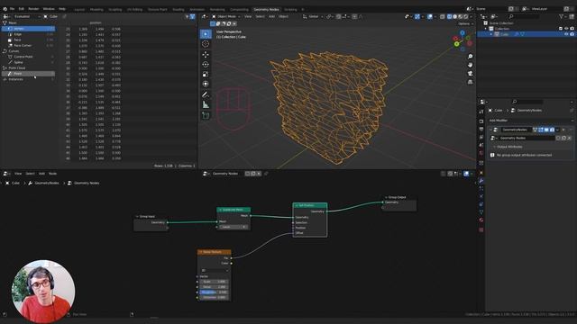
Task: Collapse the GeometryNodes modifier panel
Action: [490, 130]
